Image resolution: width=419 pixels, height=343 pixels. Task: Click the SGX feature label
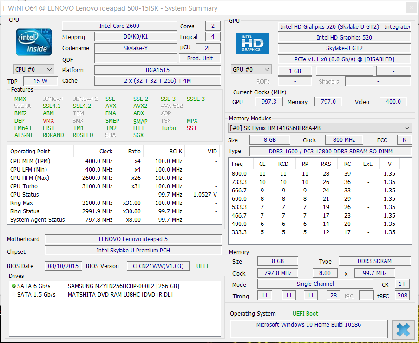(138, 135)
